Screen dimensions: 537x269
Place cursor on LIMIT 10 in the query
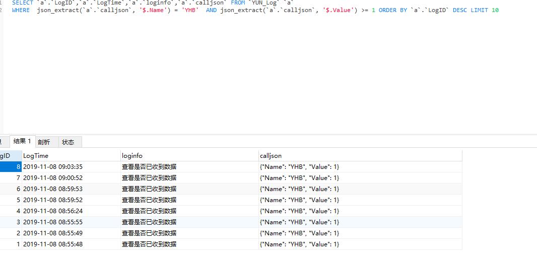point(485,10)
